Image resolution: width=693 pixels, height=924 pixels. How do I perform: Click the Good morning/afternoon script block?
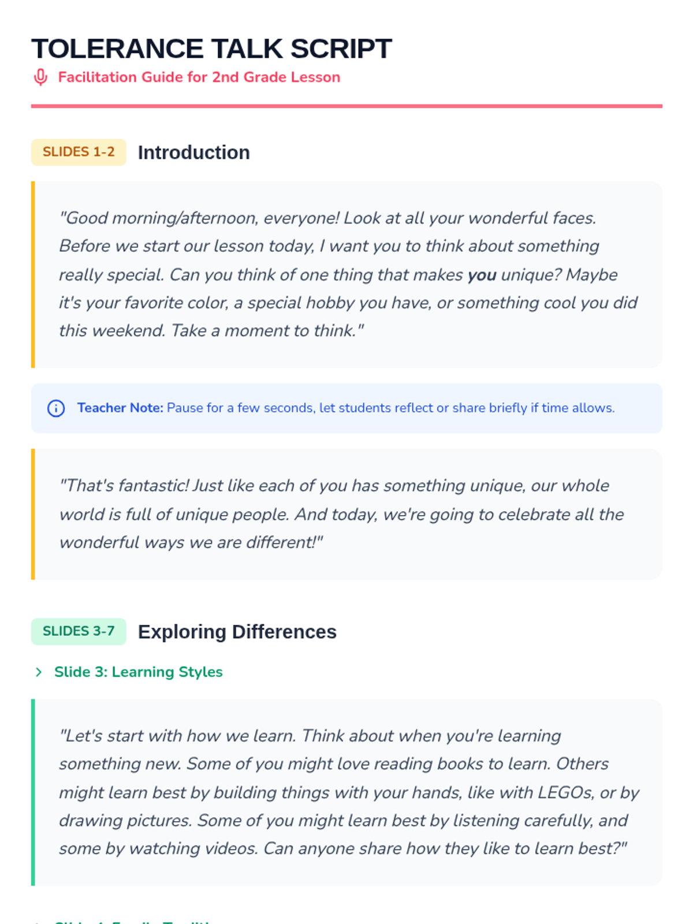tap(346, 274)
